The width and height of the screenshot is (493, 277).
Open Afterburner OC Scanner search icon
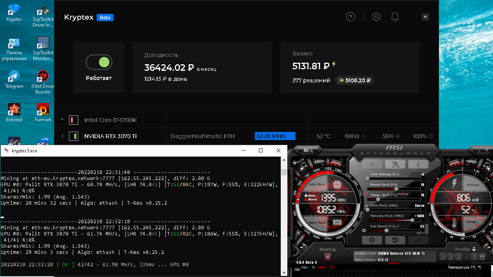point(308,150)
